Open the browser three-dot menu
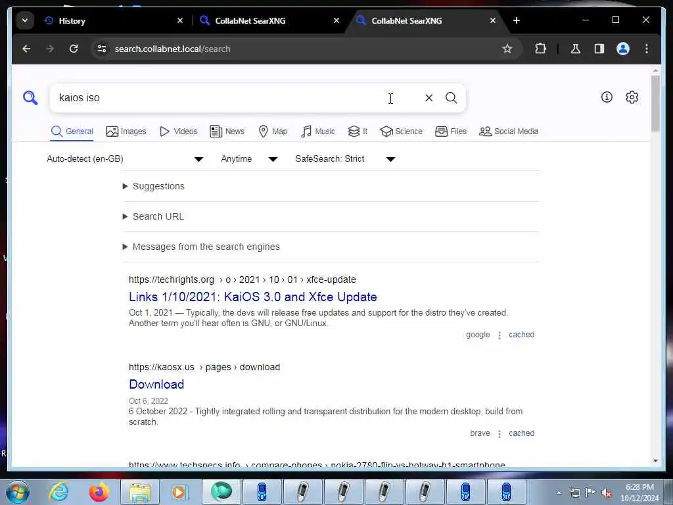This screenshot has height=505, width=673. pyautogui.click(x=647, y=49)
